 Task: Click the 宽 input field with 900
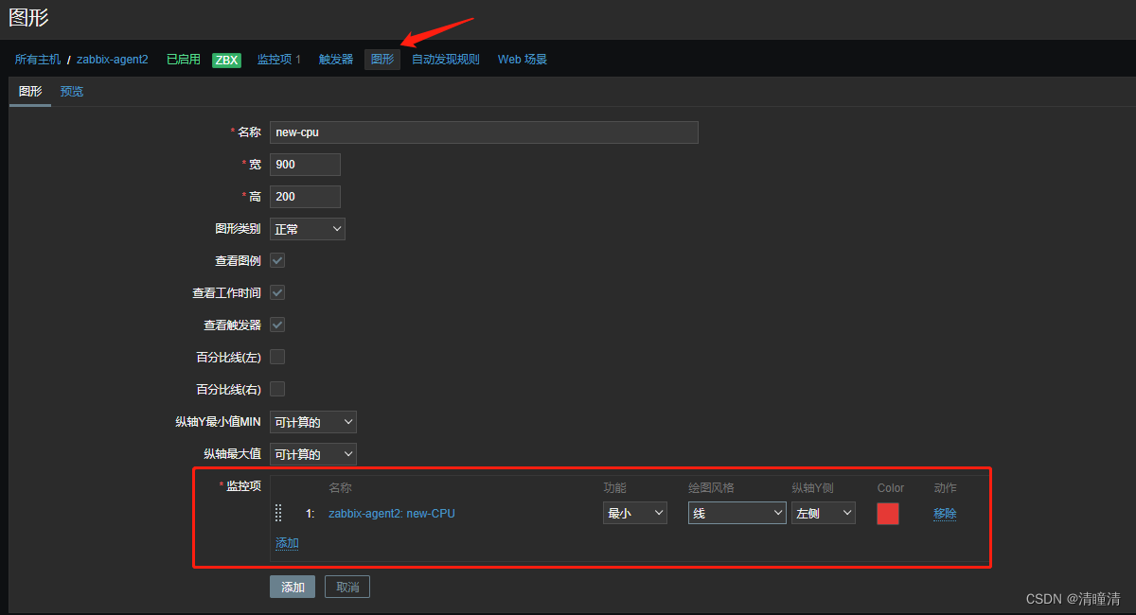pos(305,165)
